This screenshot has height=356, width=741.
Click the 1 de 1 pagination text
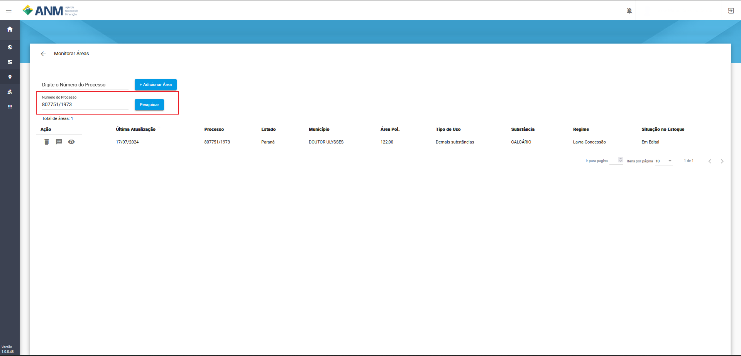pyautogui.click(x=689, y=161)
